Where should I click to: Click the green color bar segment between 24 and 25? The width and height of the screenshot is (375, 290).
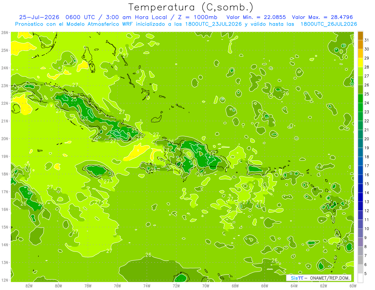tap(360, 99)
